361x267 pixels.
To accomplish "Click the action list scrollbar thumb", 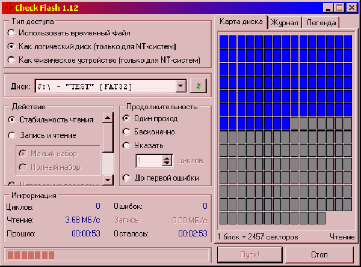I will (108, 138).
